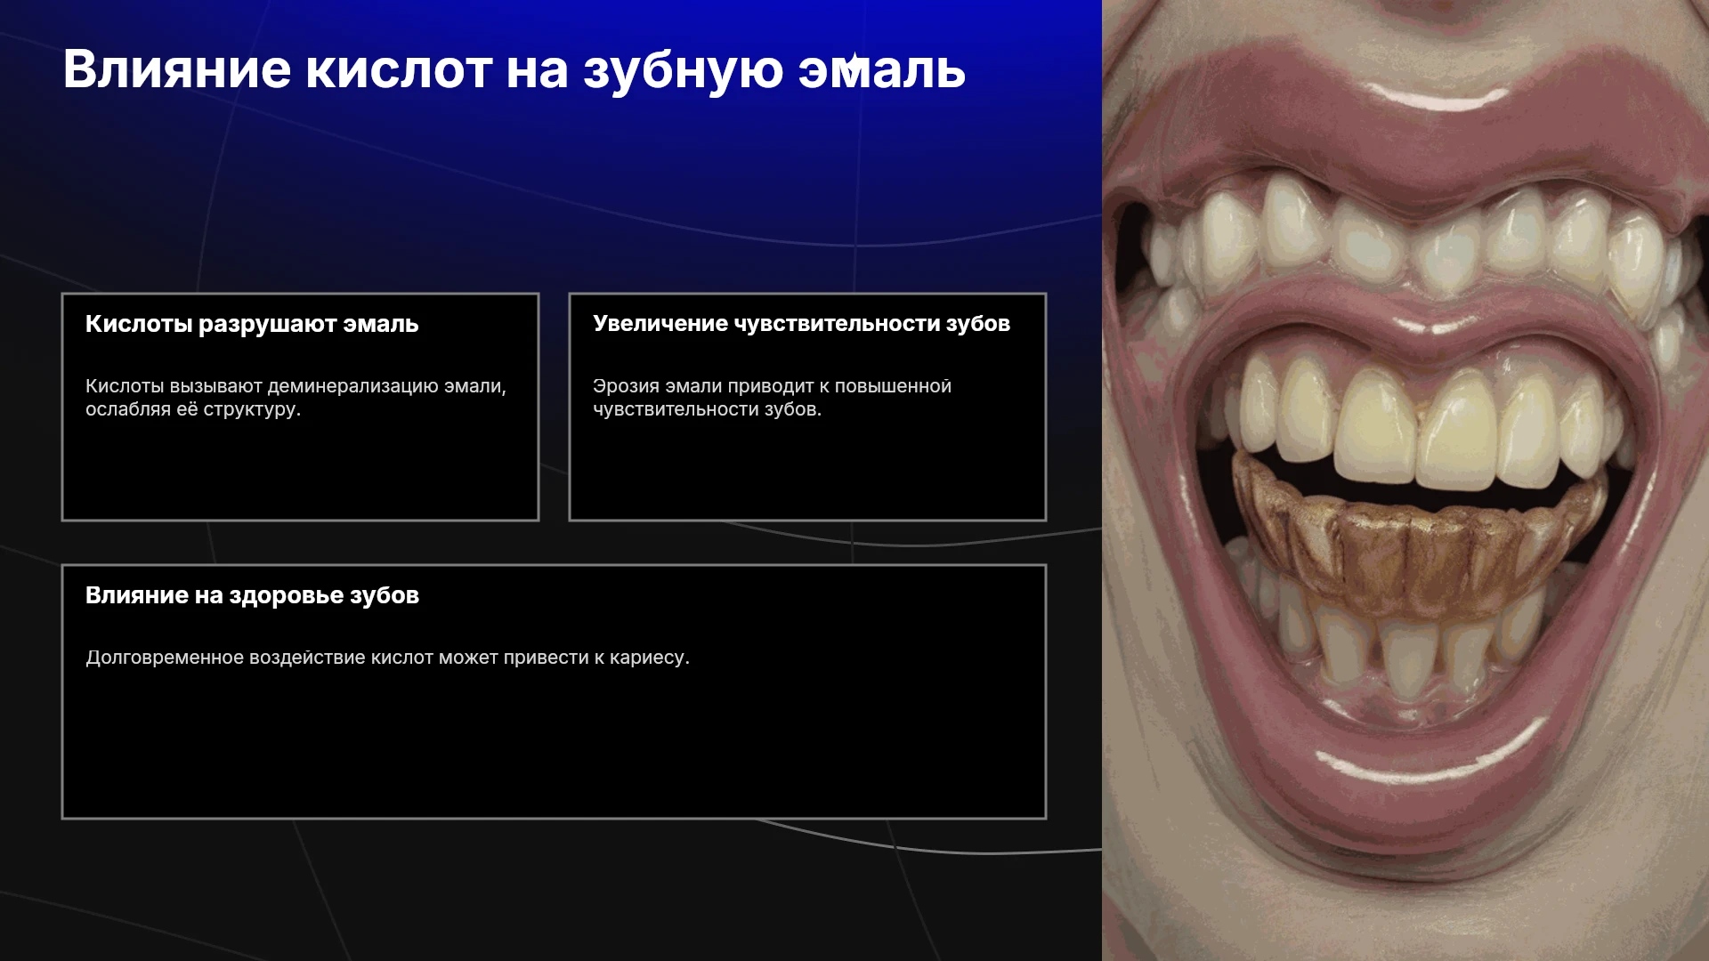Click empty space inside the sensitivity card
Viewport: 1709px width, 961px height.
pos(807,472)
